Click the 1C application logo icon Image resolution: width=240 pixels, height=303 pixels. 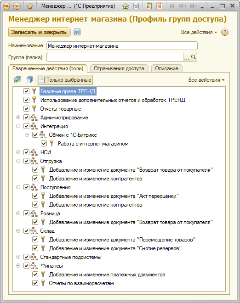click(x=6, y=6)
